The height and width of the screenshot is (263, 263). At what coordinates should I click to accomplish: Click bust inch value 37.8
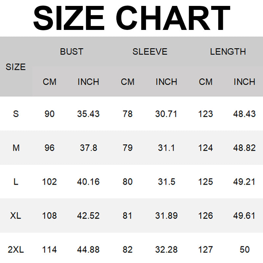[88, 148]
